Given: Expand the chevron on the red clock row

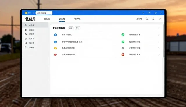Looking at the screenshot, I should pos(159,54).
